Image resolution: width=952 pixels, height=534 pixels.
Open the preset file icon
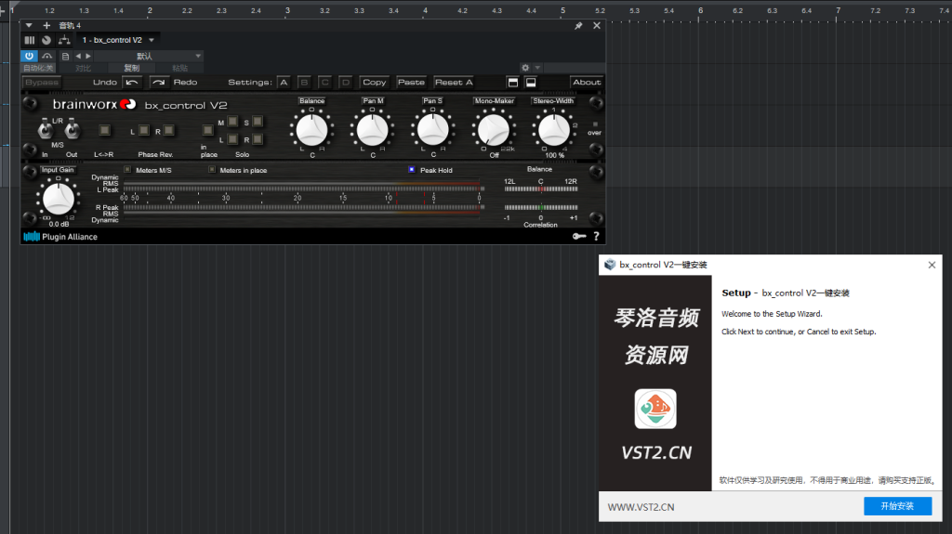click(66, 56)
